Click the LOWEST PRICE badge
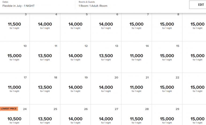The width and height of the screenshot is (206, 125). click(x=9, y=109)
